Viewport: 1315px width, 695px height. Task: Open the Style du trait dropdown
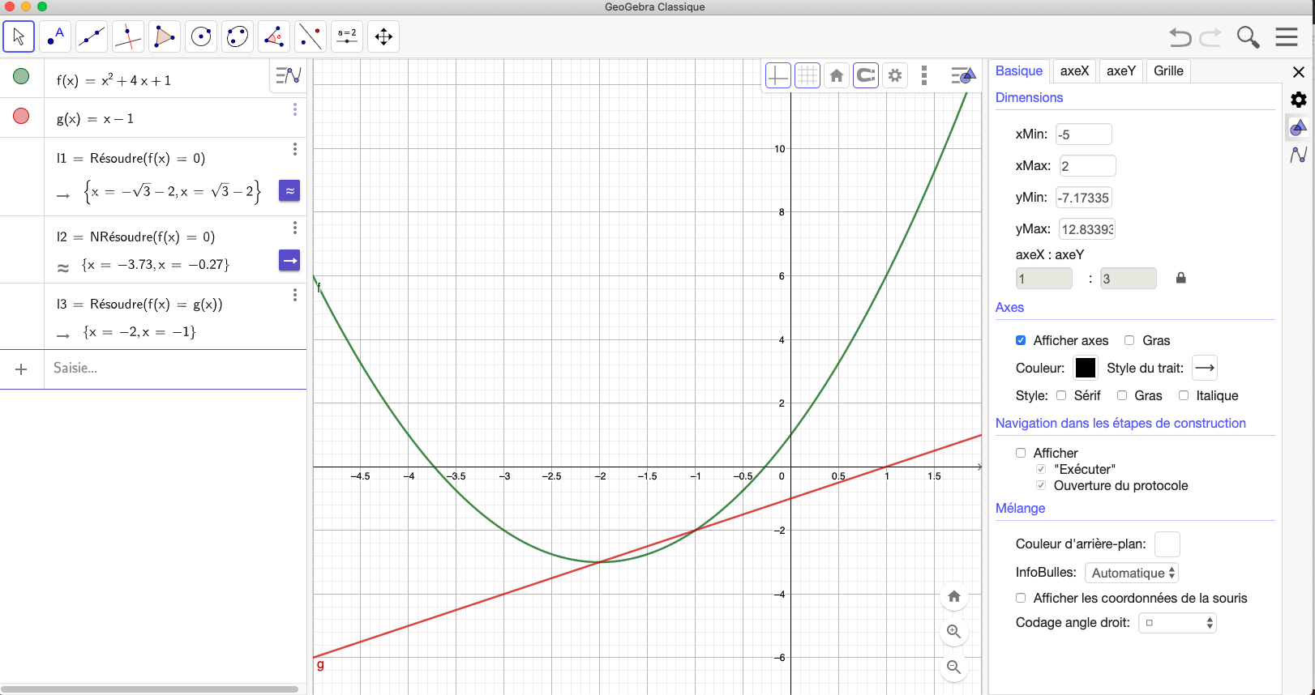[1205, 368]
